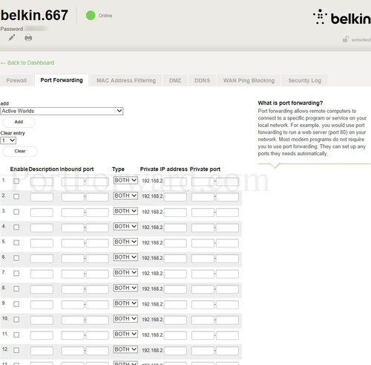Click the Clear button
The width and height of the screenshot is (371, 365).
pos(20,151)
